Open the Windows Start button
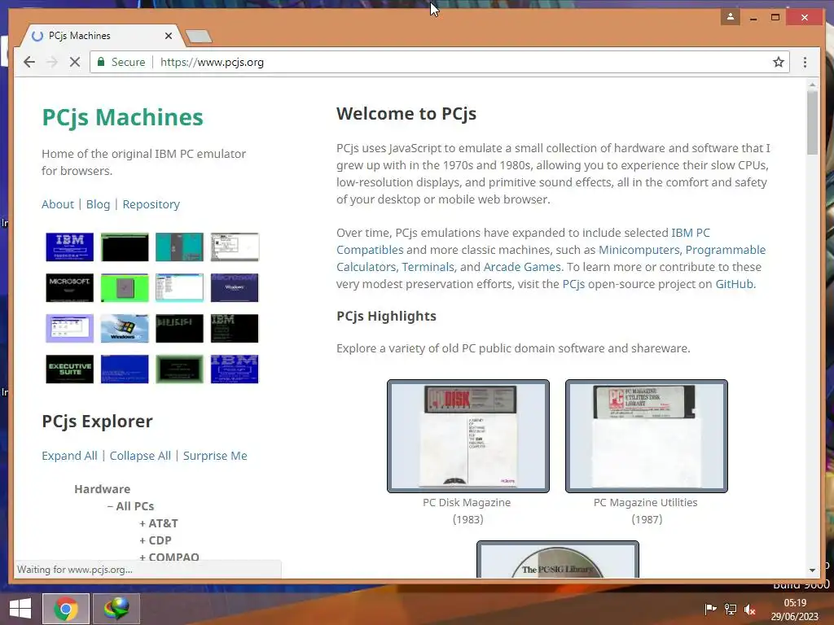The width and height of the screenshot is (834, 625). tap(20, 609)
